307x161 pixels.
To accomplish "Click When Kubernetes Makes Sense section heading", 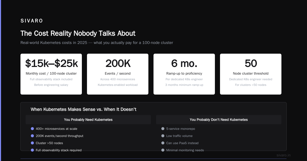I will pos(83,109).
